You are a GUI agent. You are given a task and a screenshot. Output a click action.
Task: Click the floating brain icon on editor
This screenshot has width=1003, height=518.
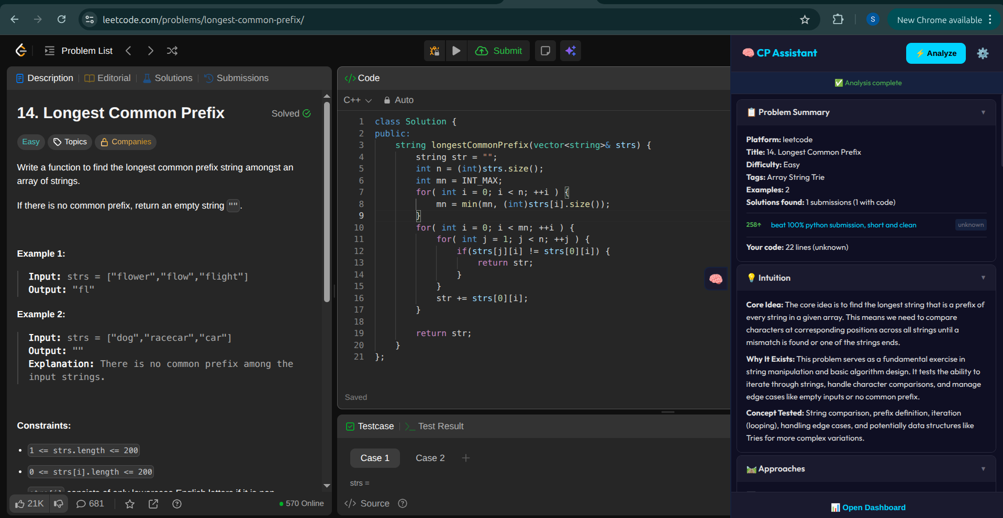click(716, 279)
